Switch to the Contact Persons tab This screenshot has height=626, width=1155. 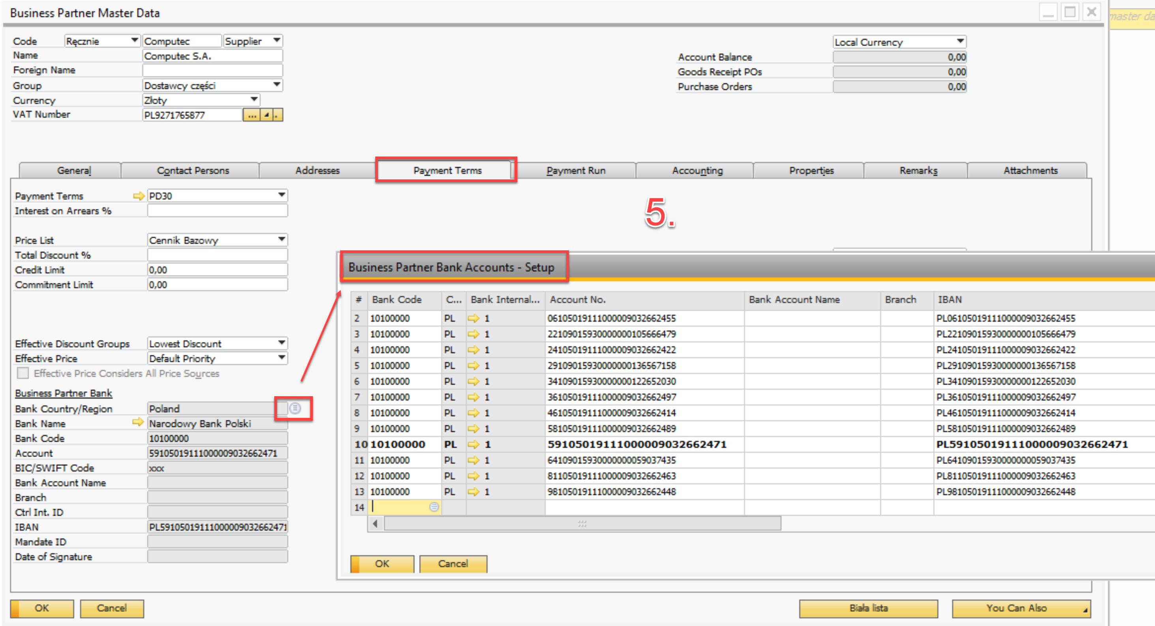pyautogui.click(x=193, y=171)
